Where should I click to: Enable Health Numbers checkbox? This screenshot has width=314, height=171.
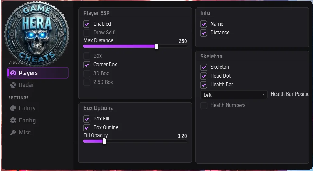click(204, 105)
